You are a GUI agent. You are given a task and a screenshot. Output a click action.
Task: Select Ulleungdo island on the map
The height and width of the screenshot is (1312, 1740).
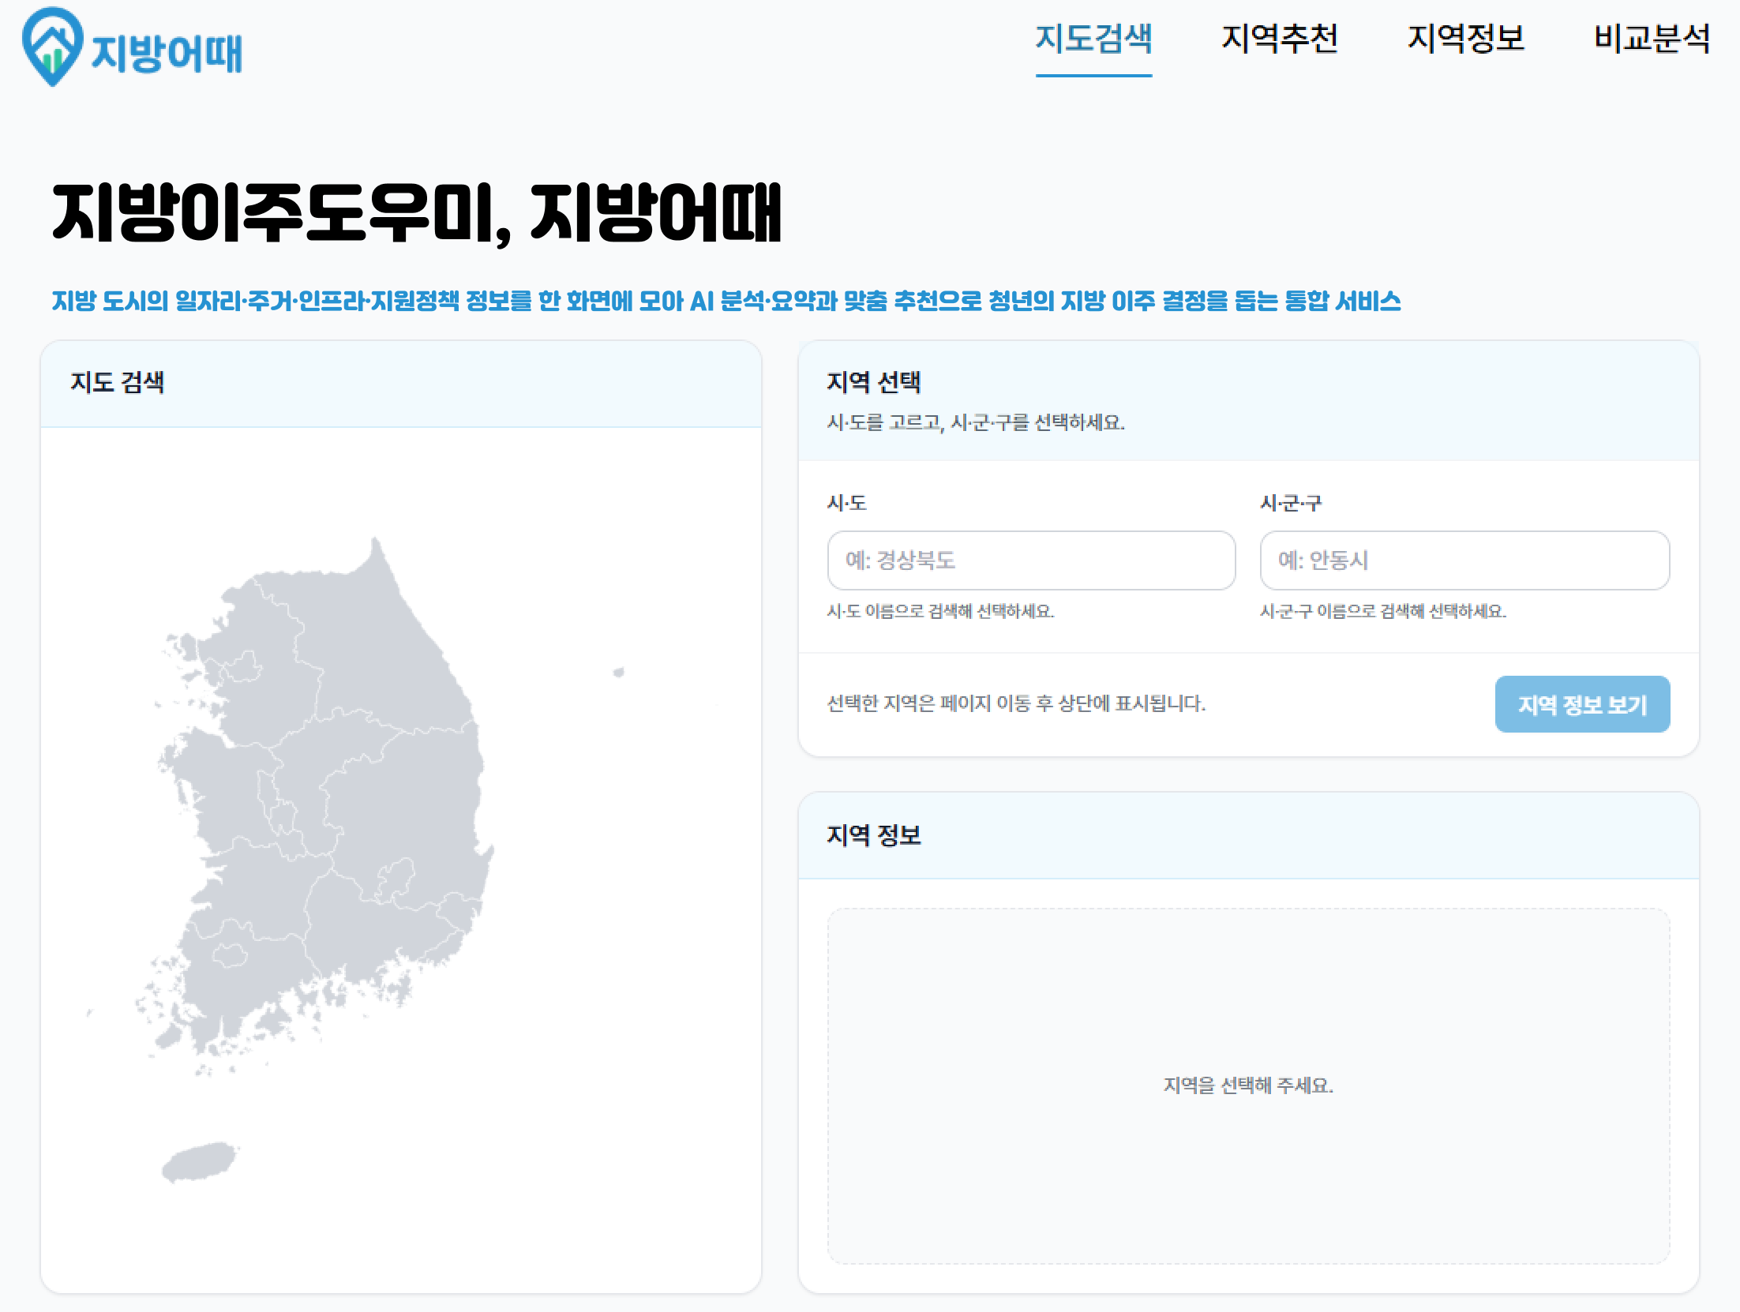(x=619, y=673)
